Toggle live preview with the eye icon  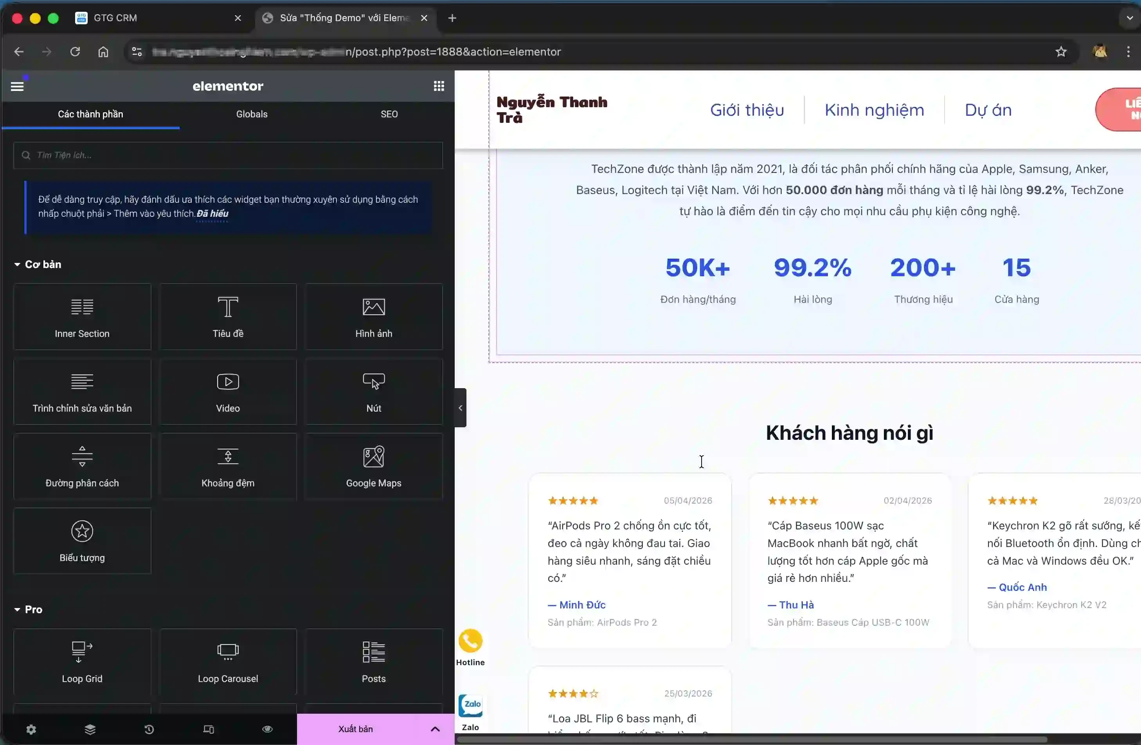click(267, 729)
